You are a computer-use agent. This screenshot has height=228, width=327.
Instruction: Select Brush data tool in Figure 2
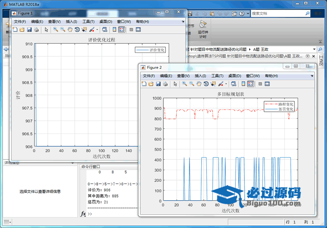coord(220,84)
